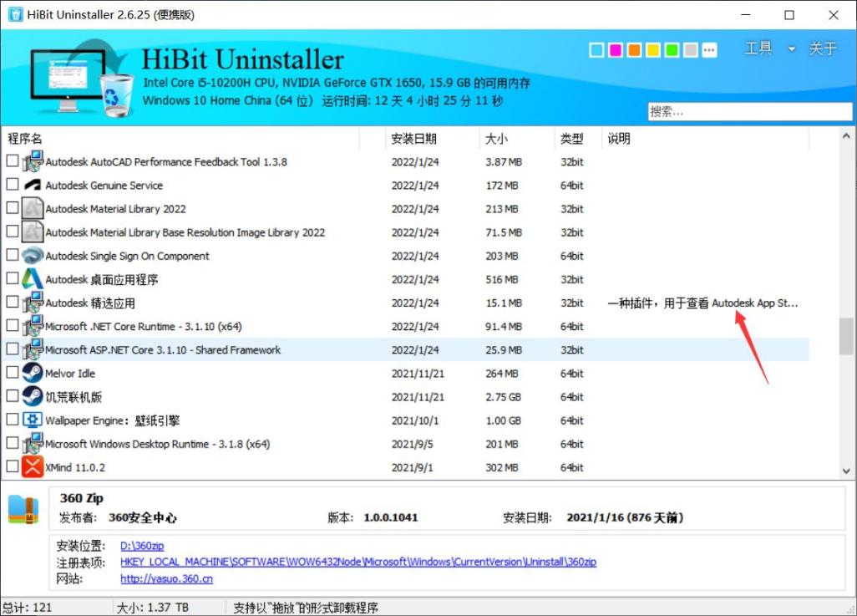Click the Microsoft Windows Desktop Runtime icon
Image resolution: width=857 pixels, height=616 pixels.
(33, 444)
